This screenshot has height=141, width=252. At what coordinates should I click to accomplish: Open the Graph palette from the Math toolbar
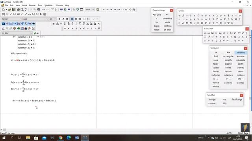(x=7, y=23)
